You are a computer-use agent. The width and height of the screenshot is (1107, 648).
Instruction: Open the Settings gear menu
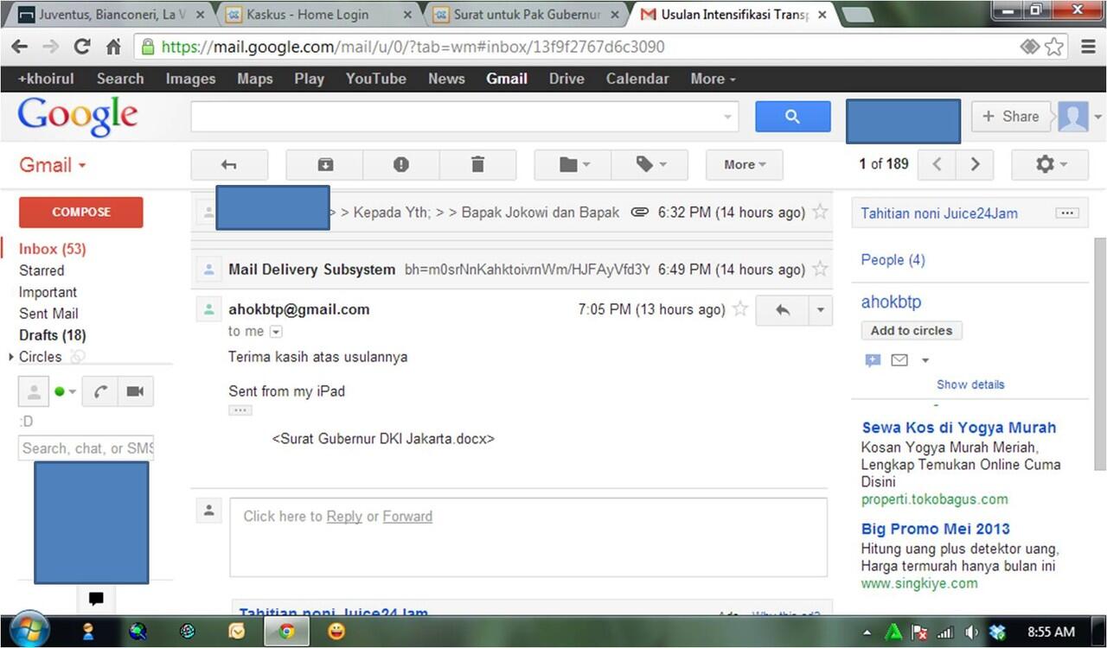pyautogui.click(x=1050, y=164)
